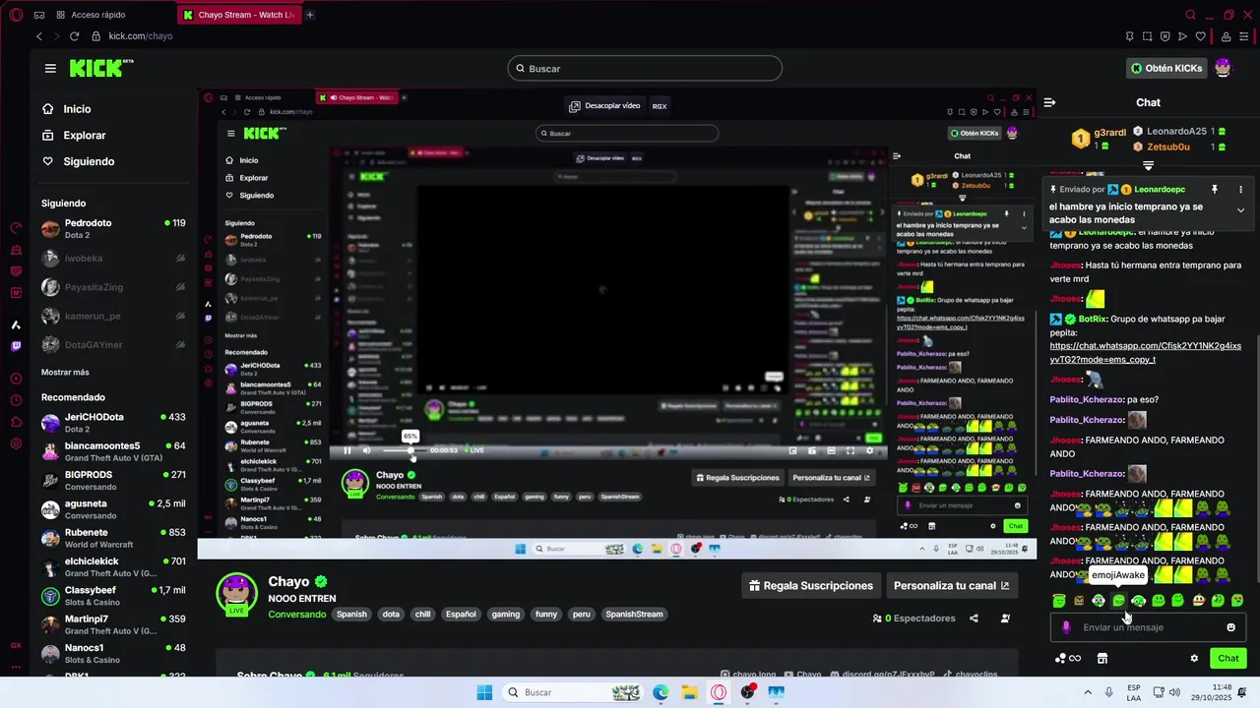Open Nanocs1 recommended channel
Screen dimensions: 1260x708
point(113,653)
